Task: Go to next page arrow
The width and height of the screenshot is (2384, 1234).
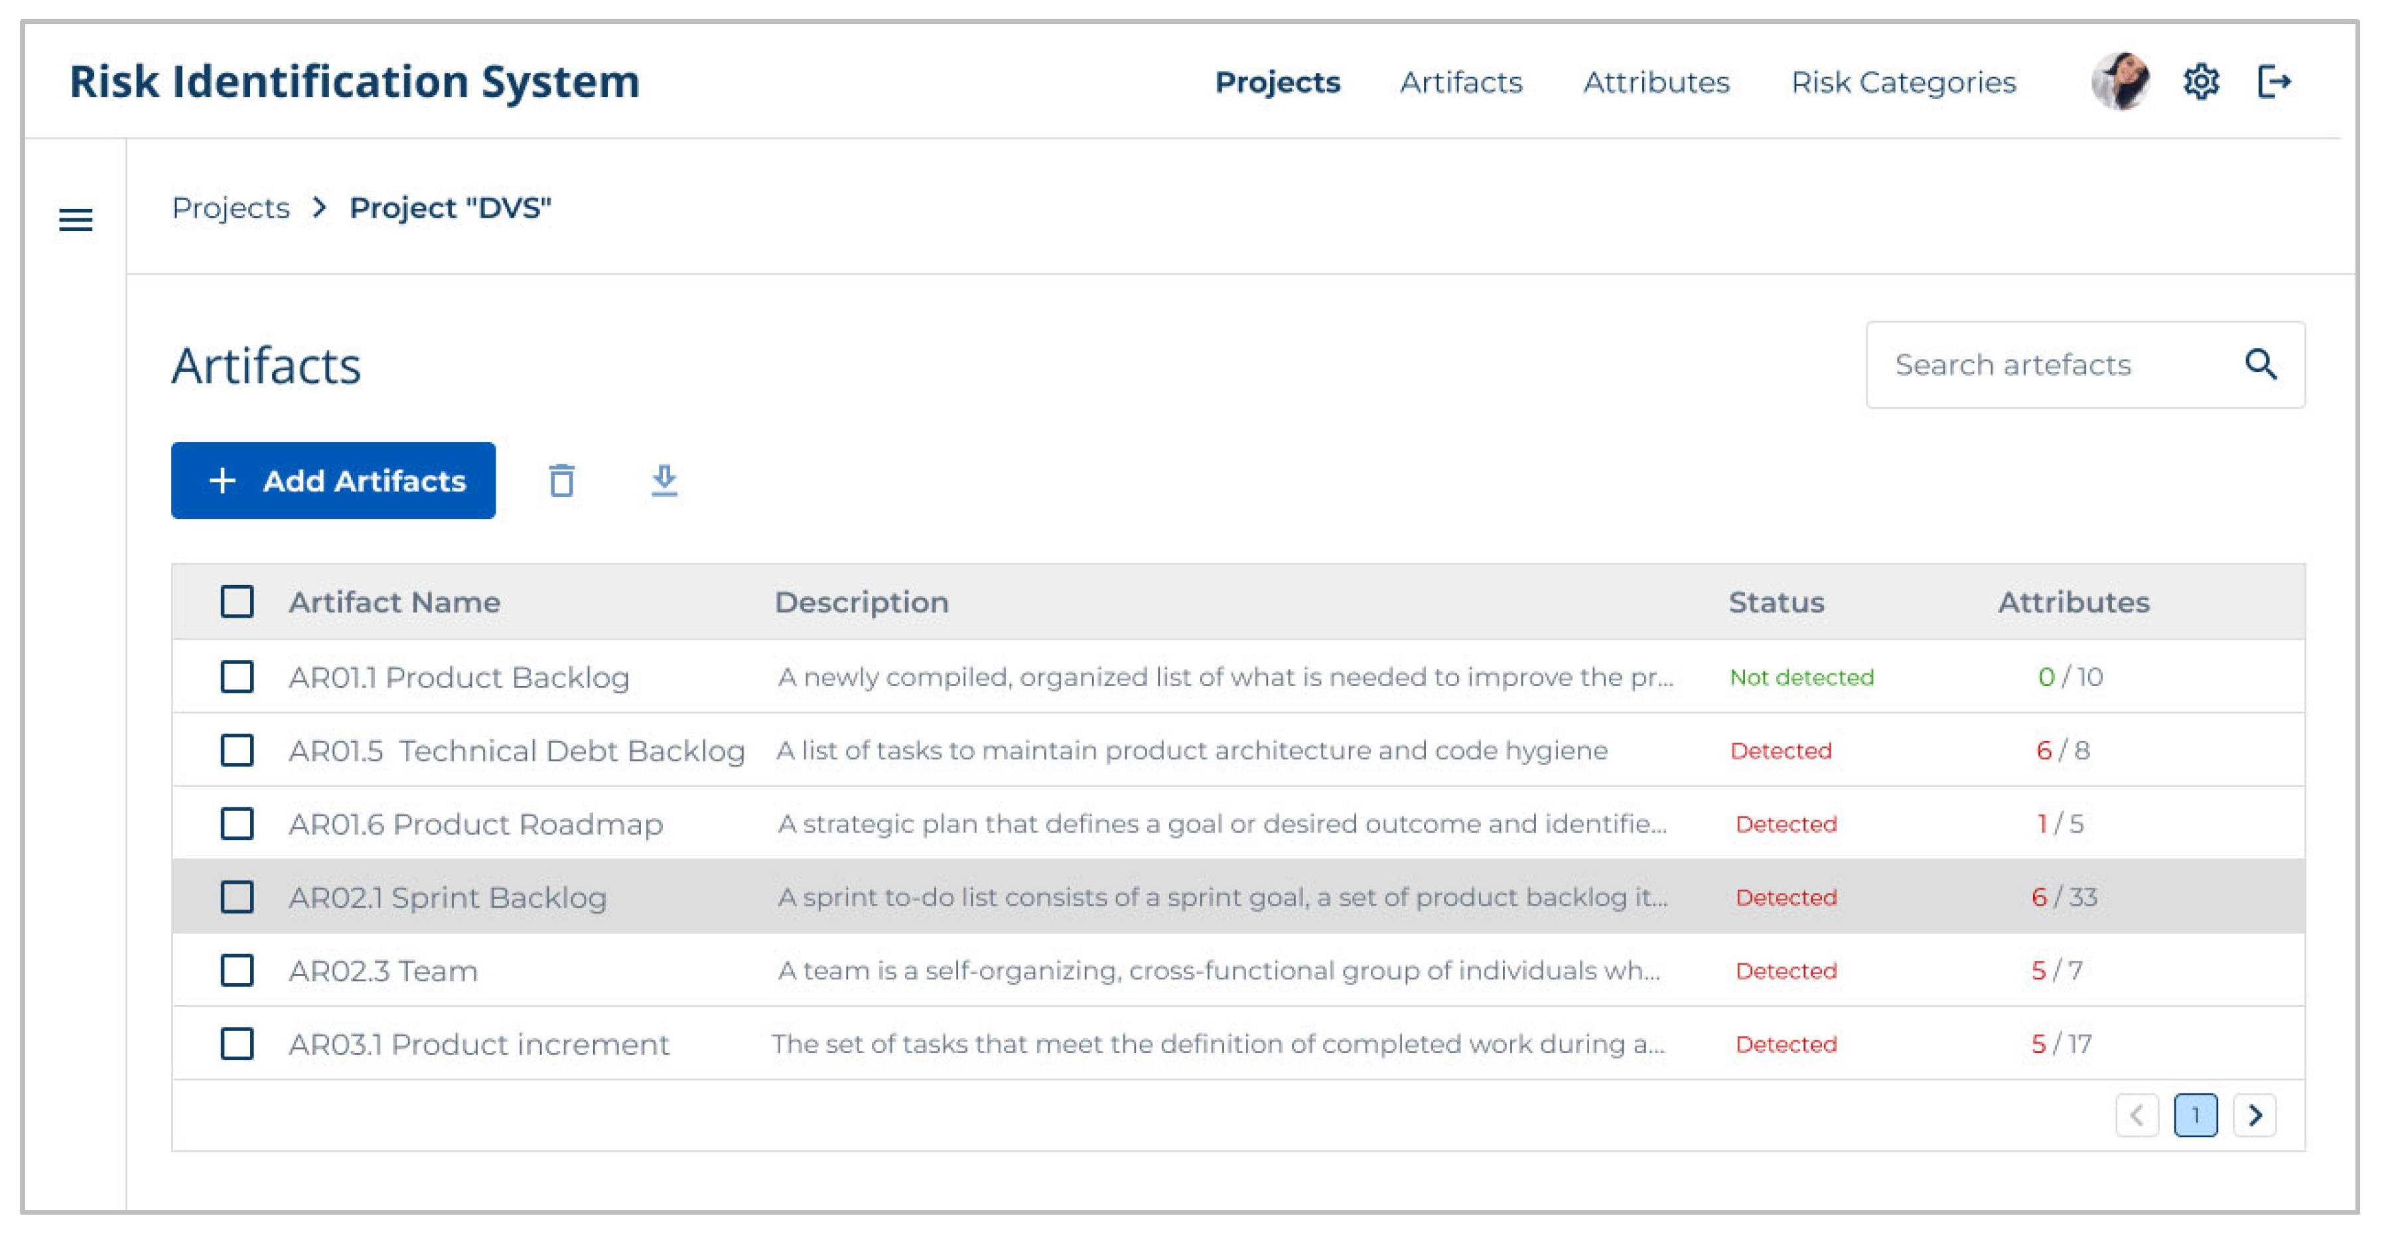Action: coord(2255,1115)
